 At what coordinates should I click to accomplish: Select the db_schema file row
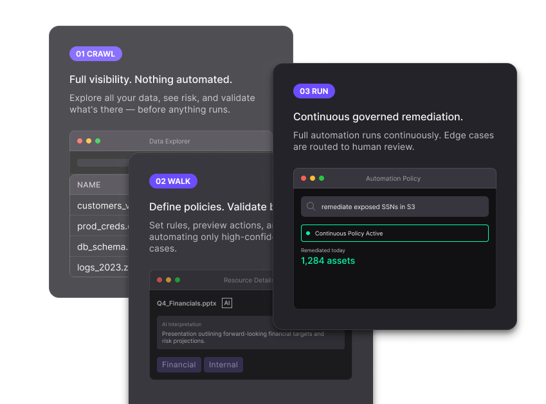(99, 246)
